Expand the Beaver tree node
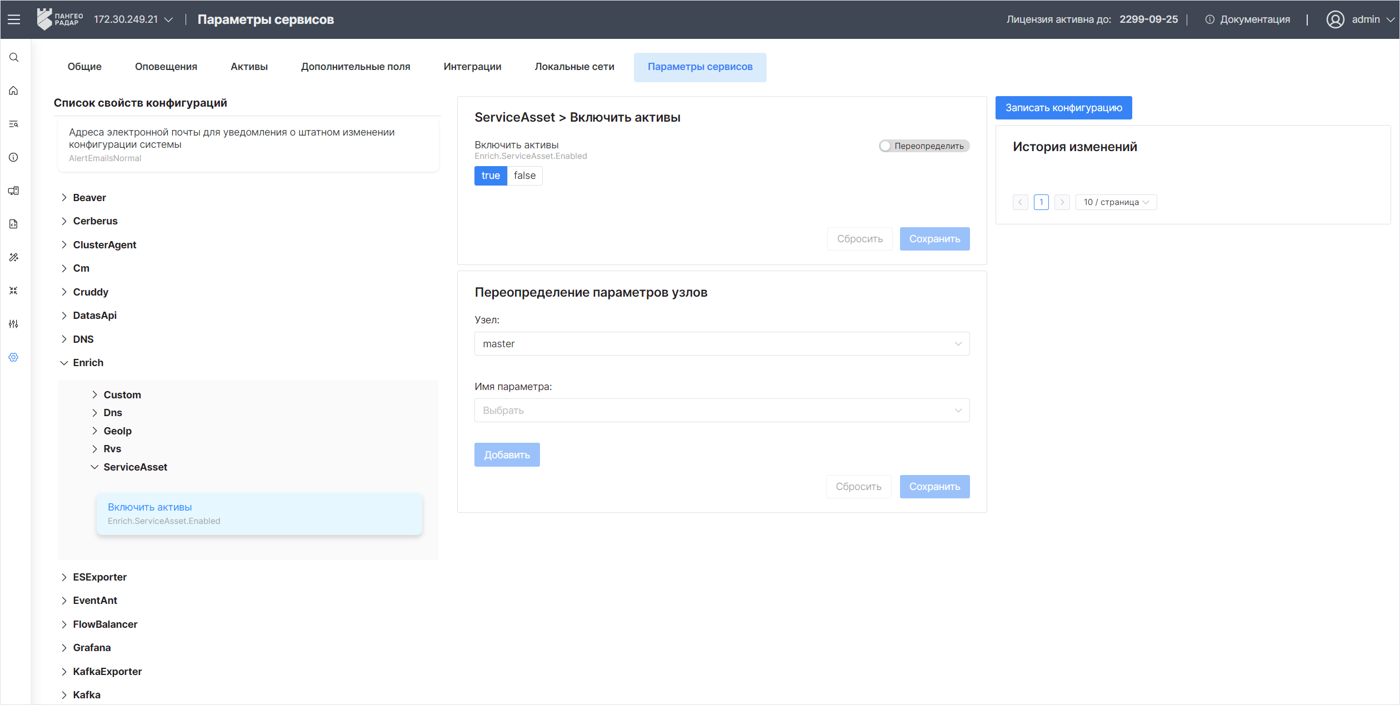 tap(64, 198)
